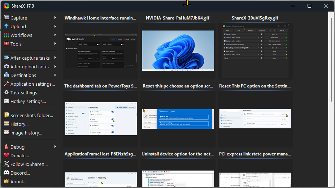Click the Tools toolbox icon

(6, 44)
